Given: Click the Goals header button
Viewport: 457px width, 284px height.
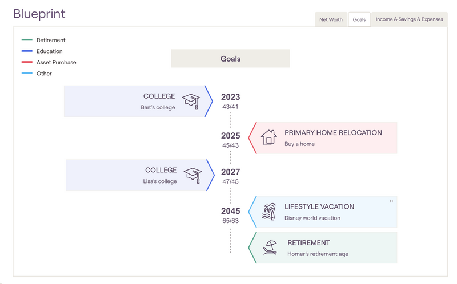Looking at the screenshot, I should click(x=230, y=59).
